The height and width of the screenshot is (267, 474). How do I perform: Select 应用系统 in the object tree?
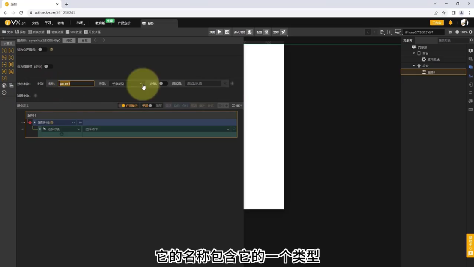pos(433,60)
